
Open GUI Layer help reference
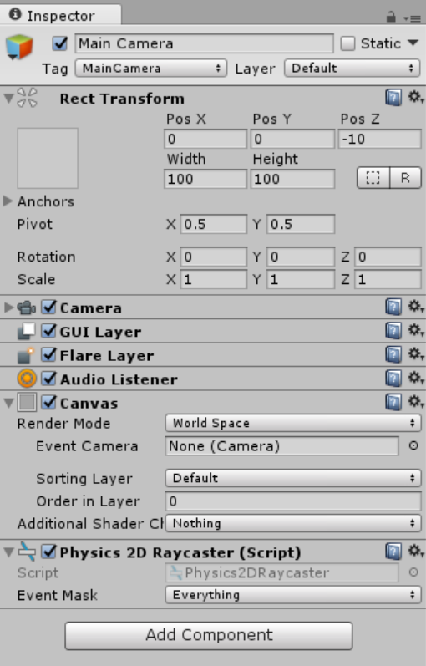point(393,330)
